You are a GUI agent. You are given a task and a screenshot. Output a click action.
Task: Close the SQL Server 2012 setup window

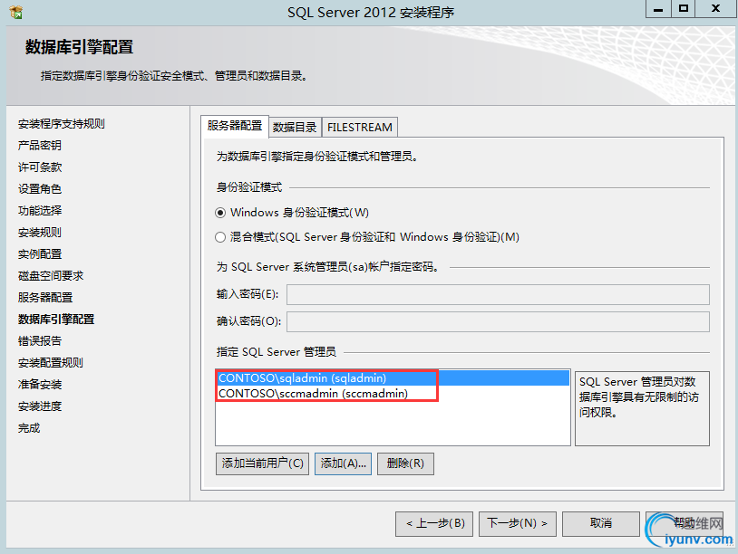point(716,9)
